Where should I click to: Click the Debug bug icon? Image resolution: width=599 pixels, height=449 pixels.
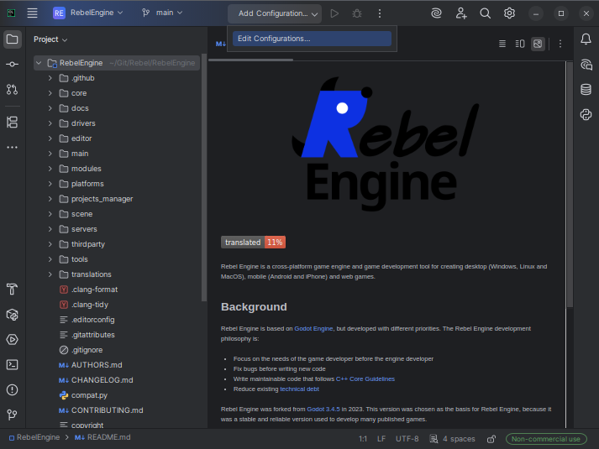(x=357, y=13)
